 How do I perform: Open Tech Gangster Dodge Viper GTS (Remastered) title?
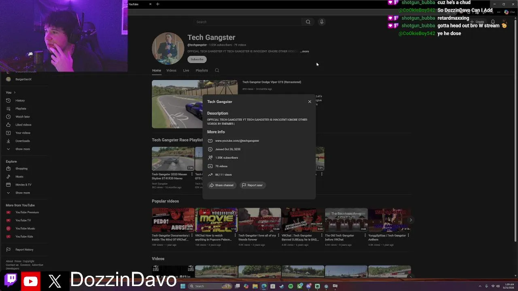272,82
